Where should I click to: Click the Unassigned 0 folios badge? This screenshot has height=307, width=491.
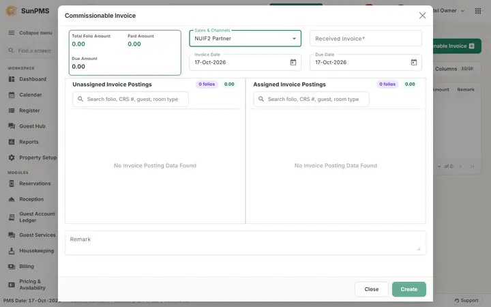(x=207, y=85)
